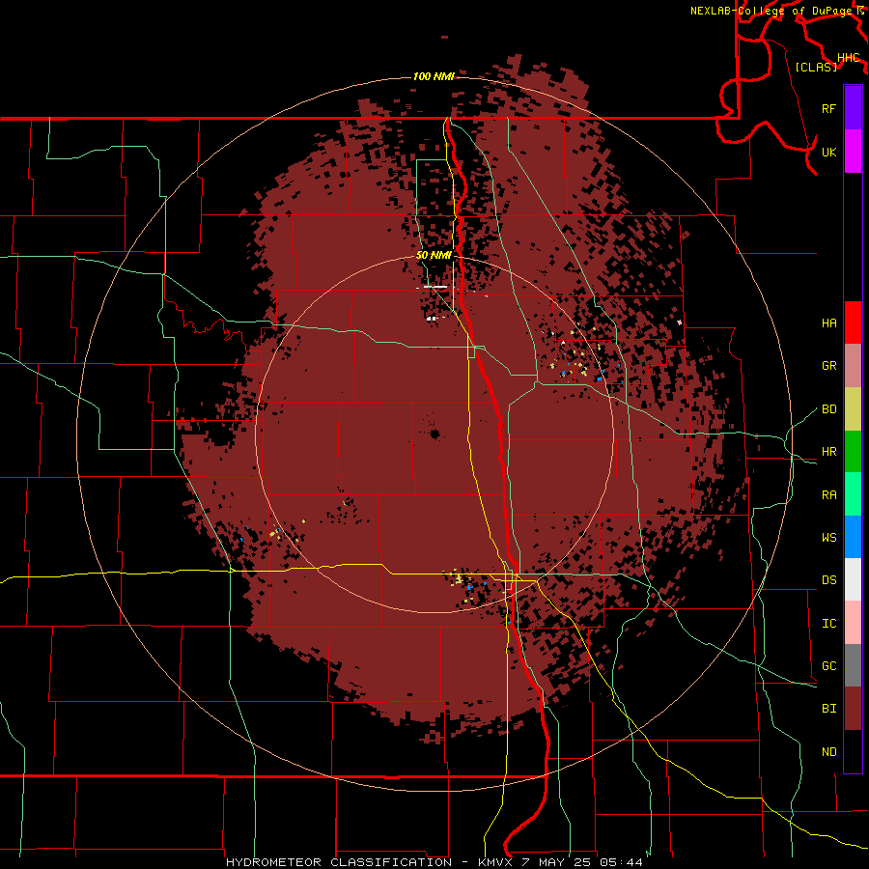
Task: Click the ND black legend swatch
Action: [853, 751]
